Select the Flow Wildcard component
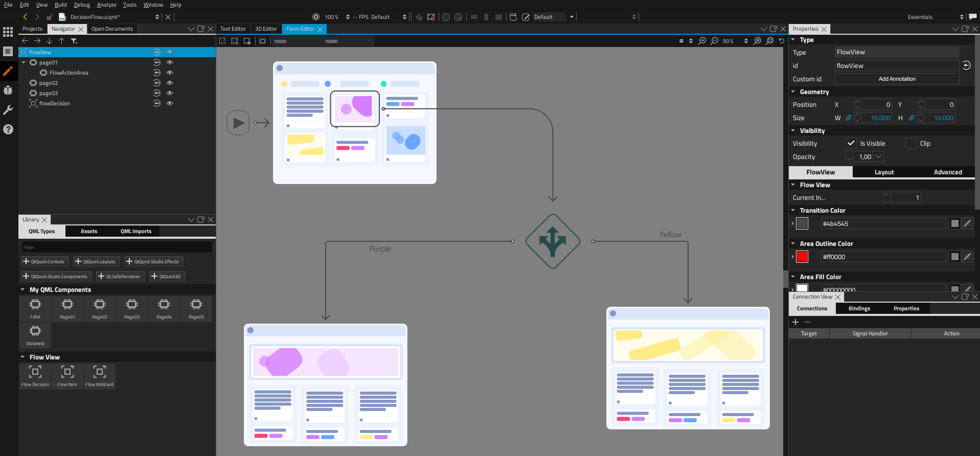The width and height of the screenshot is (980, 456). coord(100,372)
